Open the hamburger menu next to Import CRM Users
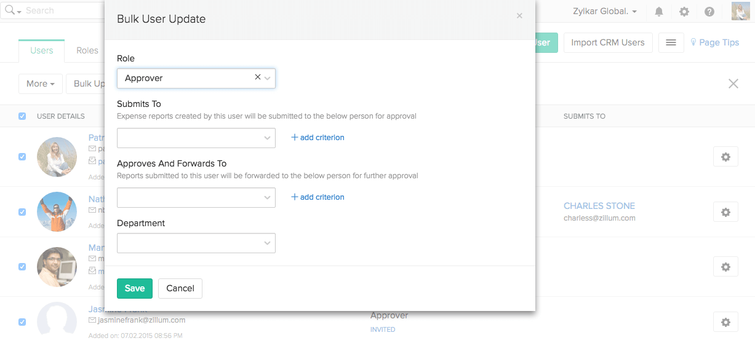755x346 pixels. point(671,42)
